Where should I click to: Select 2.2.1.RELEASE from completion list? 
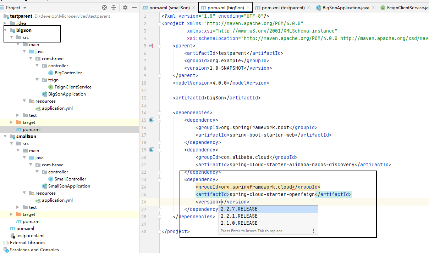239,216
